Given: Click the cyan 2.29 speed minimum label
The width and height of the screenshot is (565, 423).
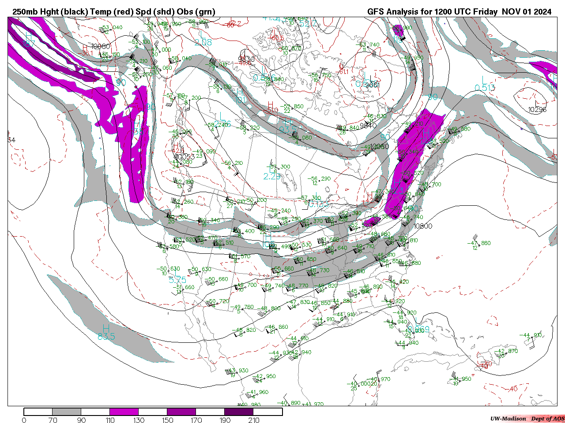Looking at the screenshot, I should click(x=272, y=176).
